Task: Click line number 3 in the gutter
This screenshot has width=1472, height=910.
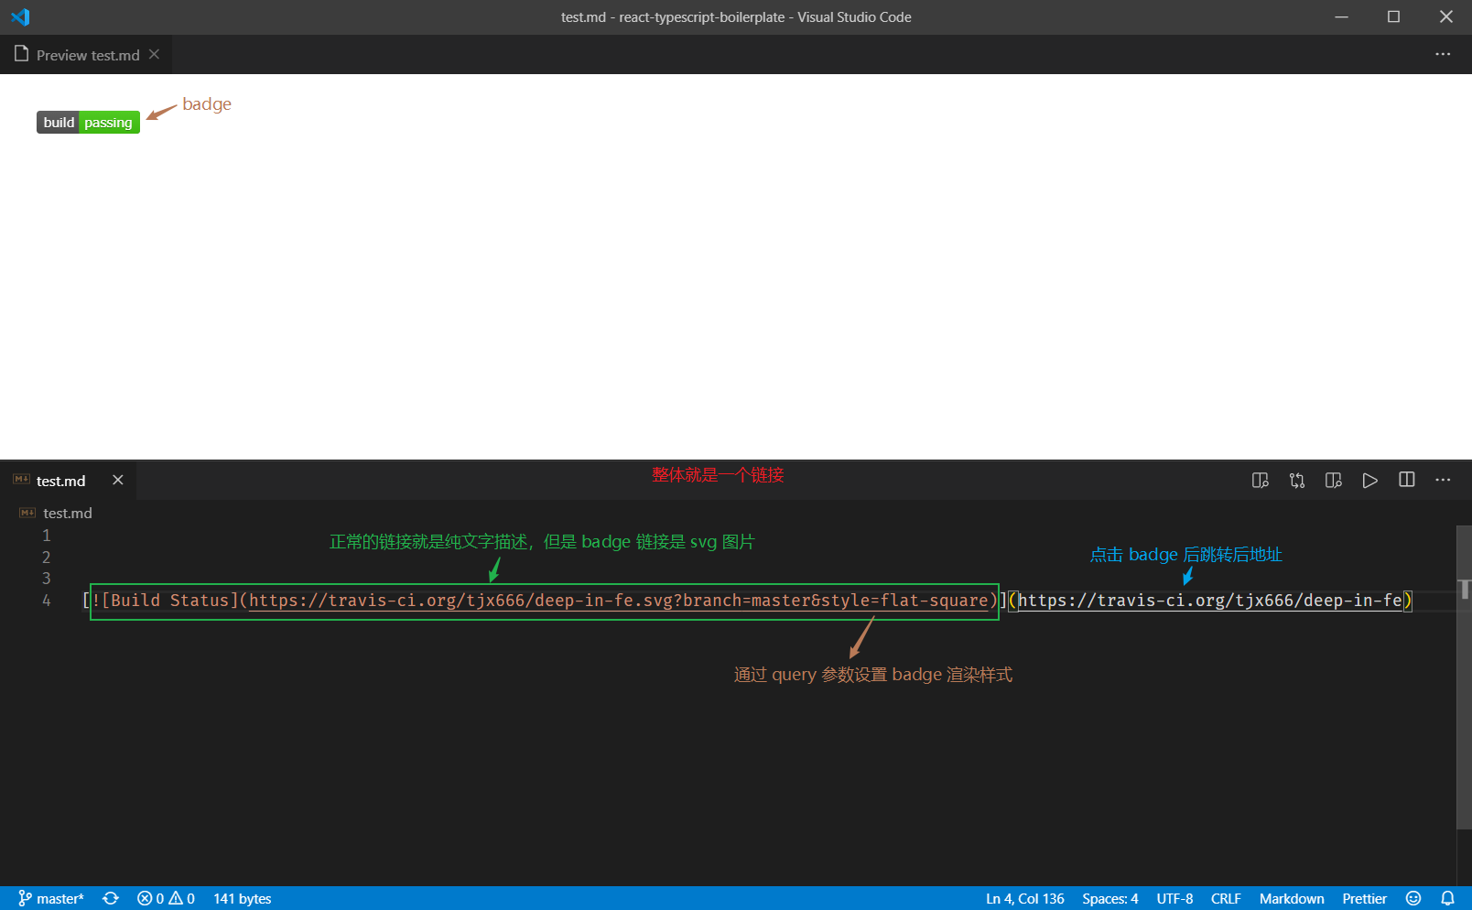Action: tap(47, 579)
